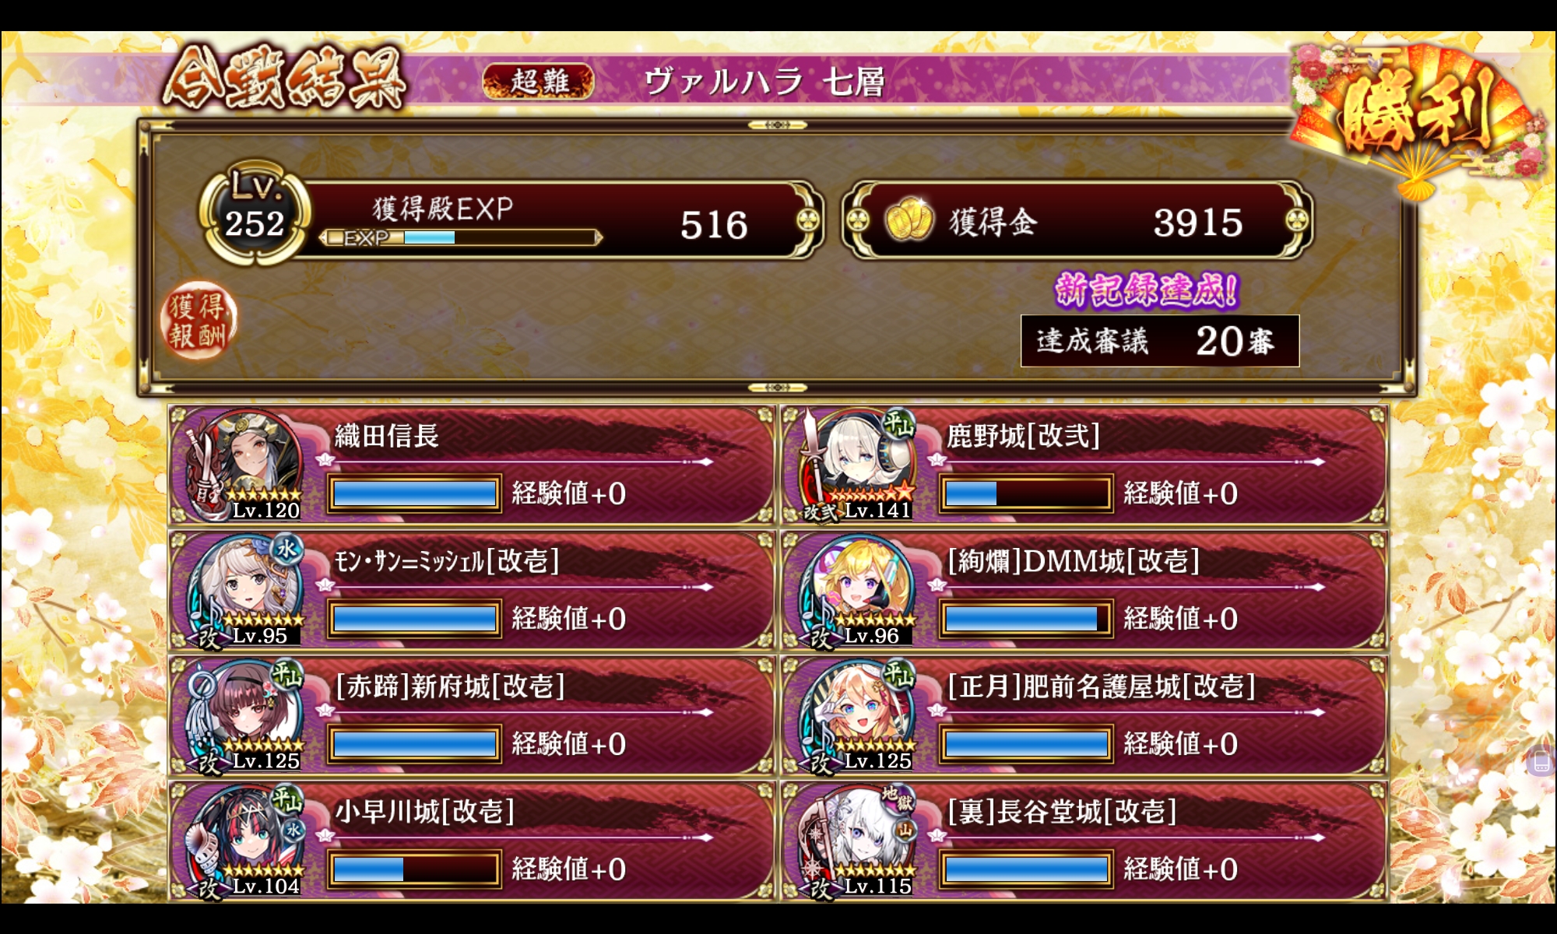Click 小早川城[改壱]'s experience bar
This screenshot has width=1557, height=934.
(x=414, y=869)
